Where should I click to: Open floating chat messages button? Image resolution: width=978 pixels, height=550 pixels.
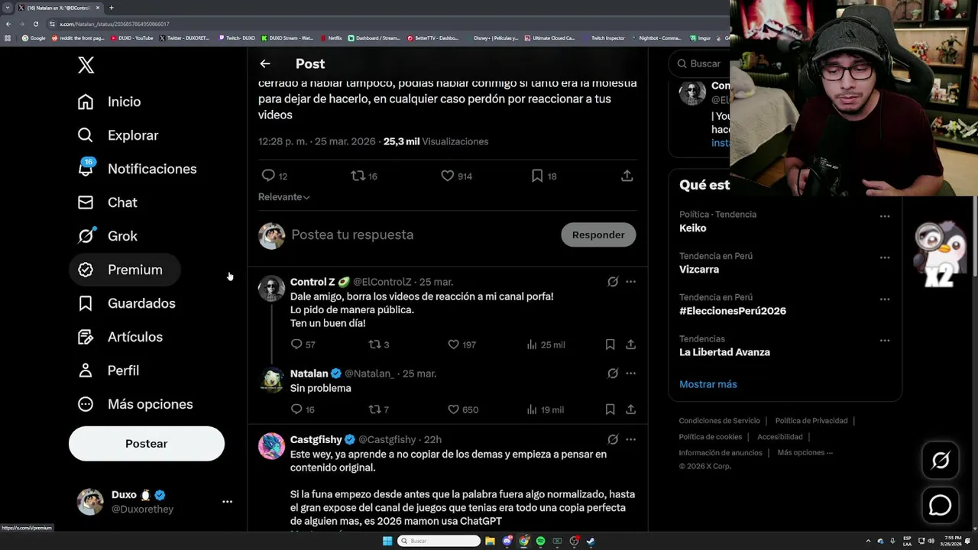941,505
